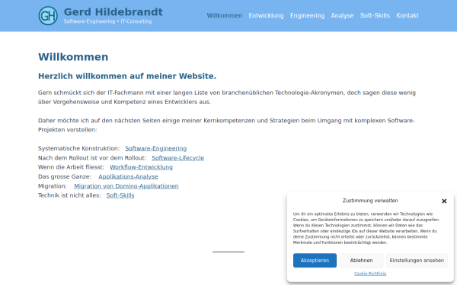457x285 pixels.
Task: Click the cookie consent description text
Action: tap(366, 228)
